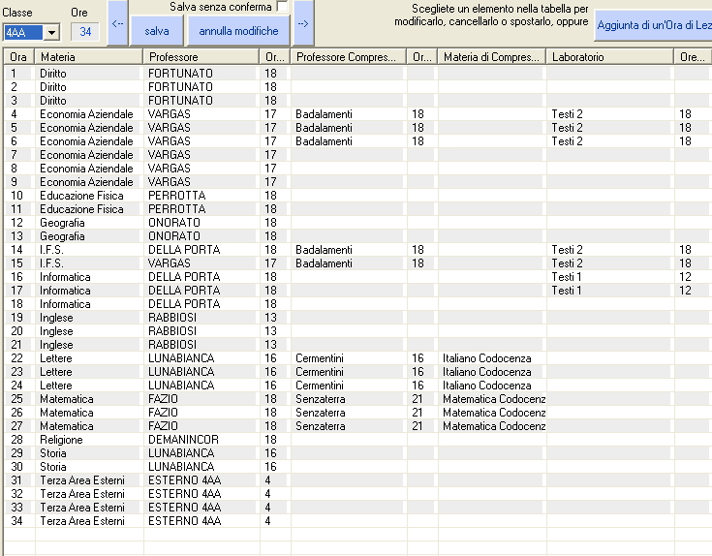The width and height of the screenshot is (712, 556).
Task: Click the Professore Compresenza column header
Action: [x=349, y=57]
